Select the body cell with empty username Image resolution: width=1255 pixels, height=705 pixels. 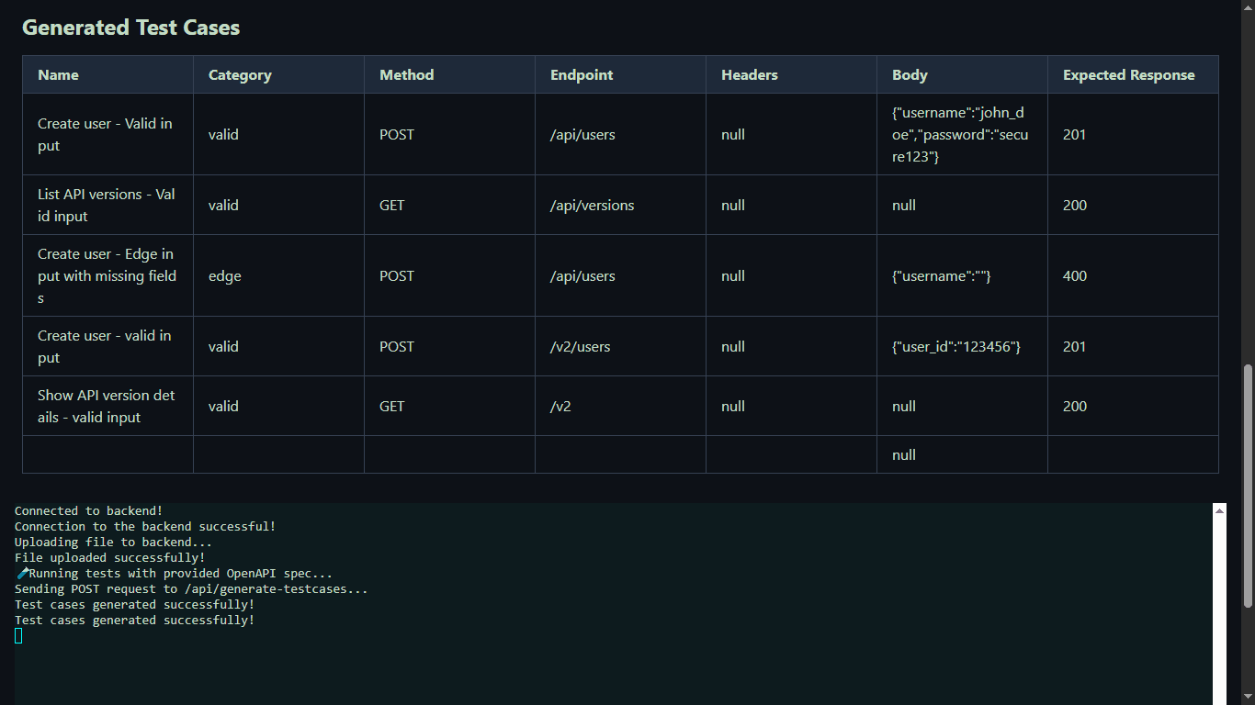[962, 275]
